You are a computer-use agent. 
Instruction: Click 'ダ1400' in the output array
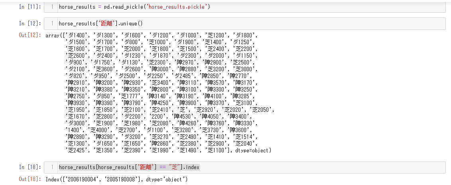pyautogui.click(x=77, y=35)
